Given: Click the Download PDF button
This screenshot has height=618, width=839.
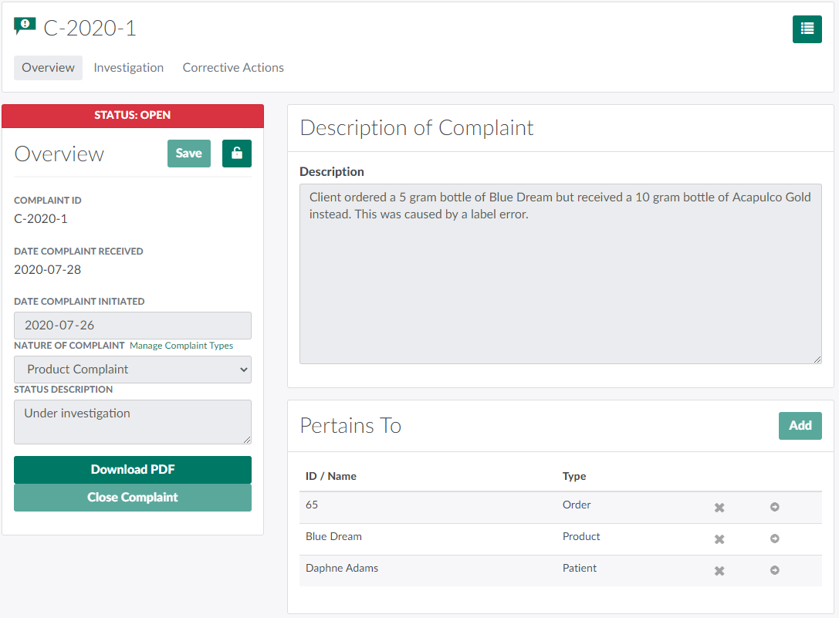Looking at the screenshot, I should click(133, 470).
